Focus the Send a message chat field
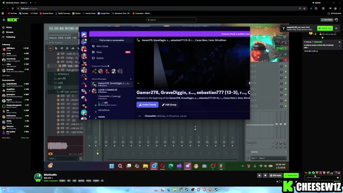 [320, 177]
